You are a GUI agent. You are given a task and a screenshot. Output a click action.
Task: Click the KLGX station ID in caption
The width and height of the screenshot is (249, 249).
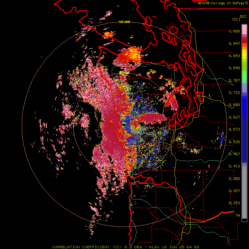tap(155, 247)
